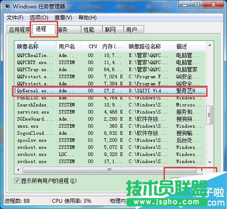Open the 帮助(H) menu

(87, 18)
